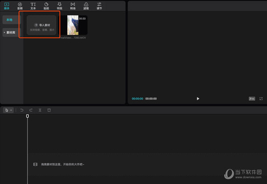Screen dimensions: 267x184
Task: Select the 本地 (Local) media tab
Action: (10, 20)
